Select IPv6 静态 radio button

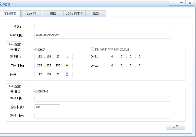(x=12, y=91)
